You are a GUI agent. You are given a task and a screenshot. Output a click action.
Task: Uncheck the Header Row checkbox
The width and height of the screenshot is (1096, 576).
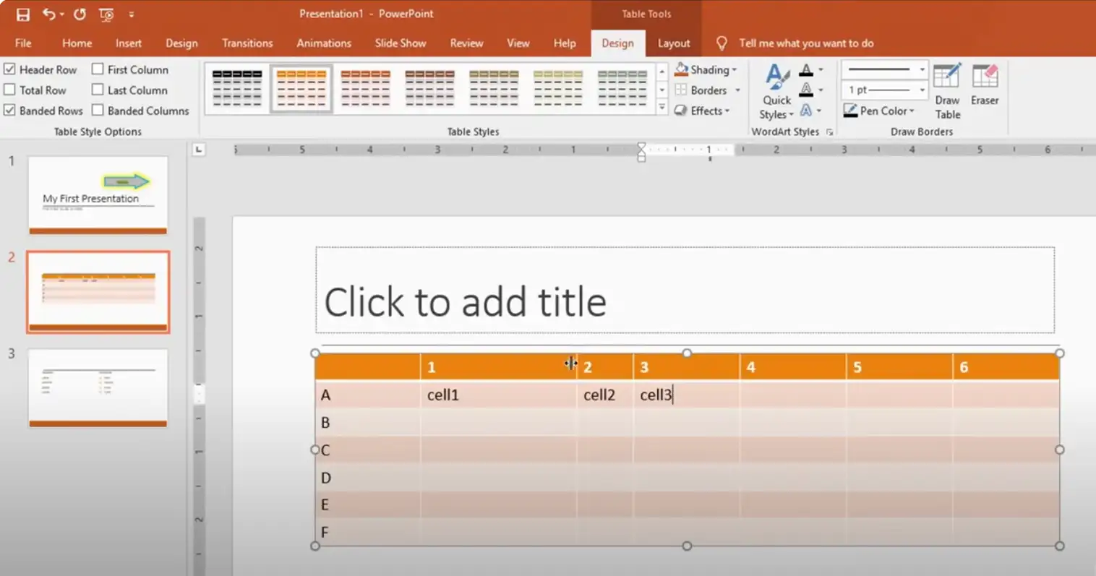pyautogui.click(x=10, y=69)
